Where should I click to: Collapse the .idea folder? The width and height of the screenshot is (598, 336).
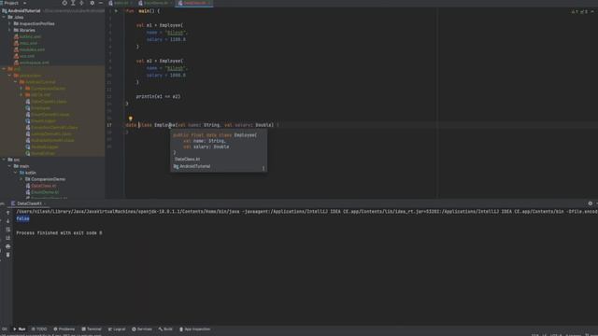point(4,17)
